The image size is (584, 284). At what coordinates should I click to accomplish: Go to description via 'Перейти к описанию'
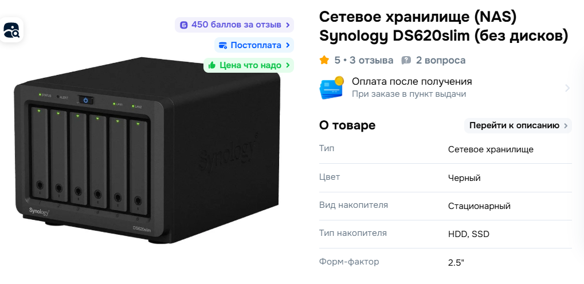518,125
